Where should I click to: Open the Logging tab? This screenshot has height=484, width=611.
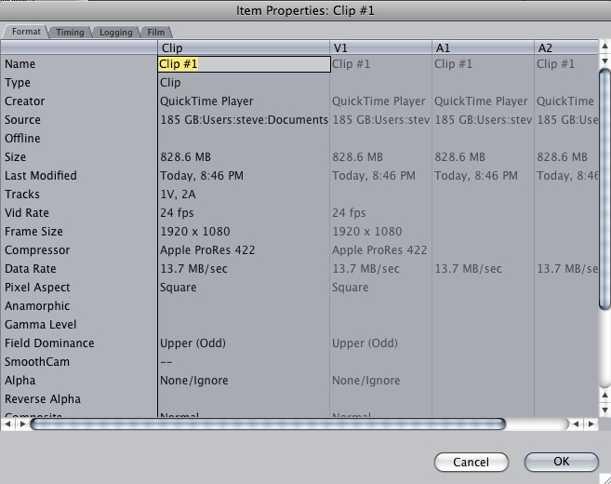tap(116, 32)
